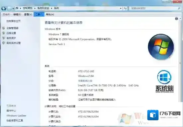183x127 pixels.
Task: Click the manufacturer value XTZ-1710-360
Action: pyautogui.click(x=86, y=71)
